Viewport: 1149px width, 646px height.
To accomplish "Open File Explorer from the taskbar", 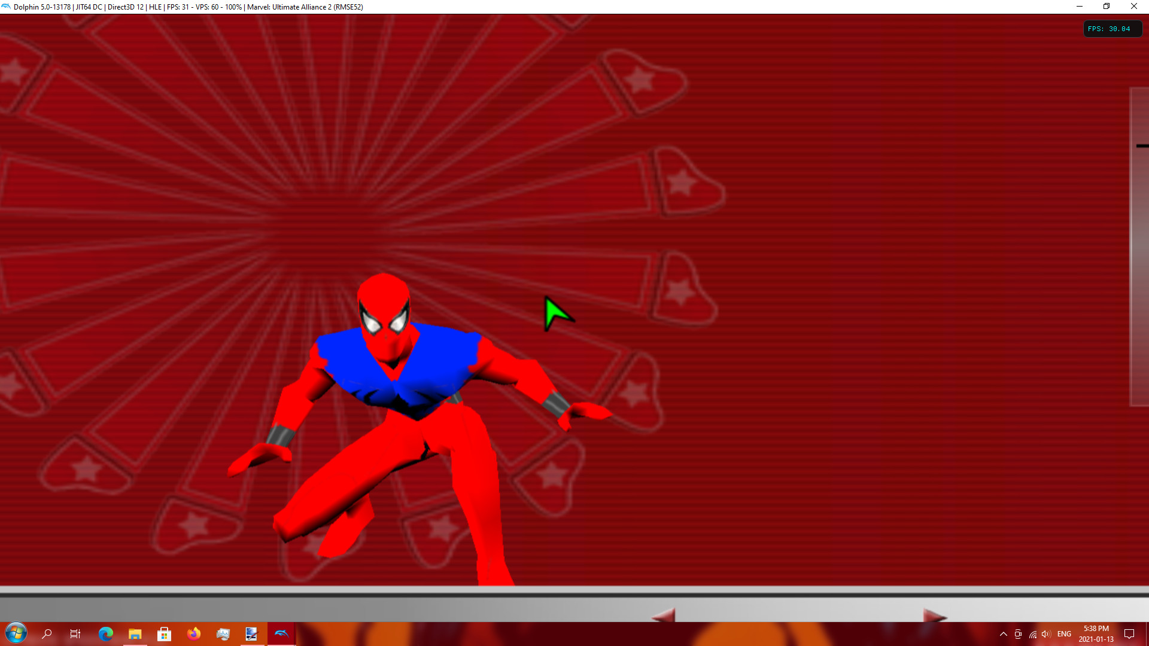I will click(135, 633).
